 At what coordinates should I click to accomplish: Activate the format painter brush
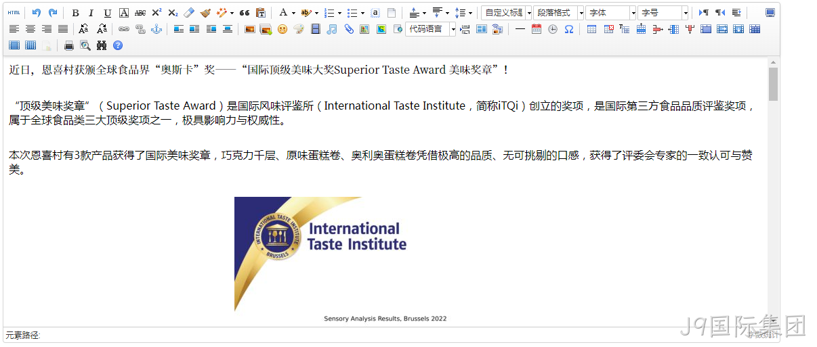click(x=205, y=13)
